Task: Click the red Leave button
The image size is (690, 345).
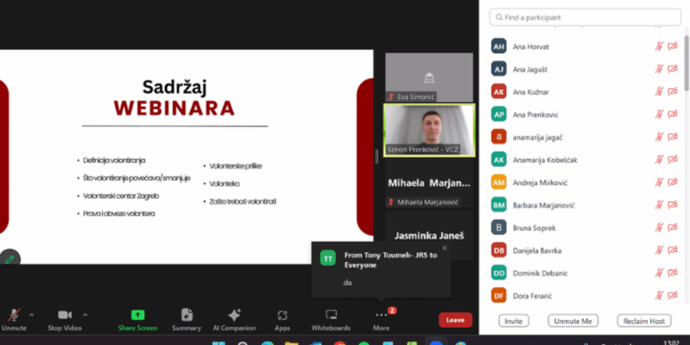Action: point(455,319)
